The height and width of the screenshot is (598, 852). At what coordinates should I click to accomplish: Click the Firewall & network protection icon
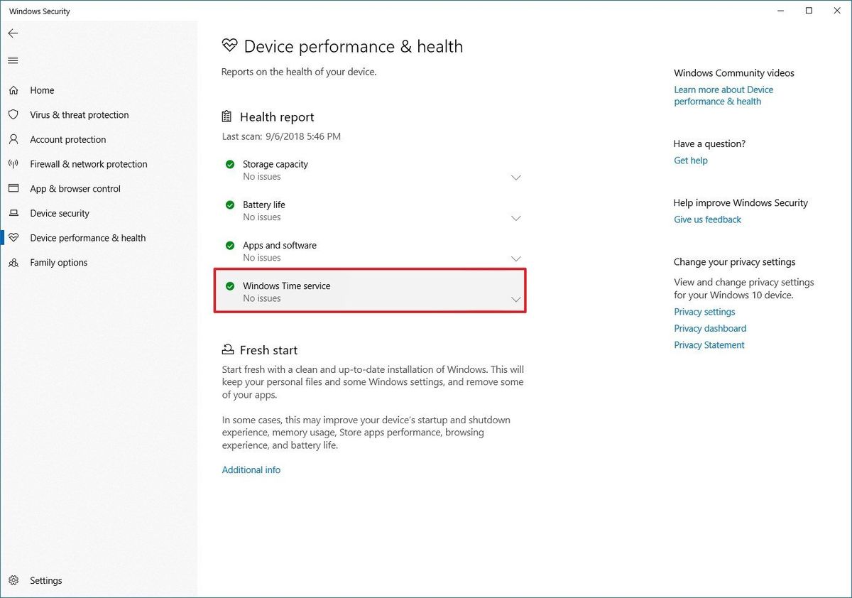(x=13, y=164)
